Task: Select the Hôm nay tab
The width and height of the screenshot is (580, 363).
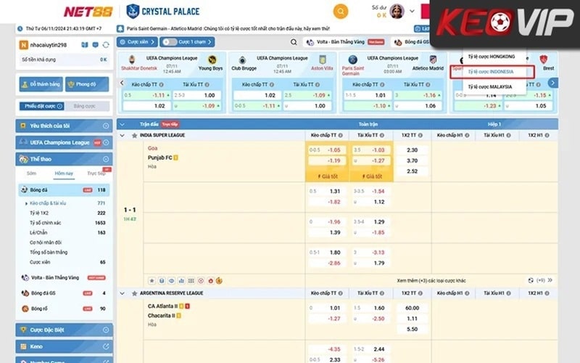Action: click(x=64, y=174)
